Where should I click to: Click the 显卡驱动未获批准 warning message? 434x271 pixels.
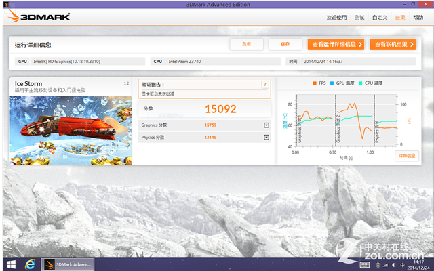158,94
